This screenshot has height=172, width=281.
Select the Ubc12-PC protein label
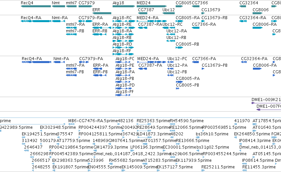pos(177,59)
